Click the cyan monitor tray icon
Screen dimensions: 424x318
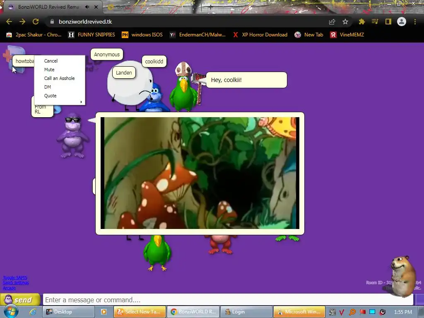[x=372, y=312]
